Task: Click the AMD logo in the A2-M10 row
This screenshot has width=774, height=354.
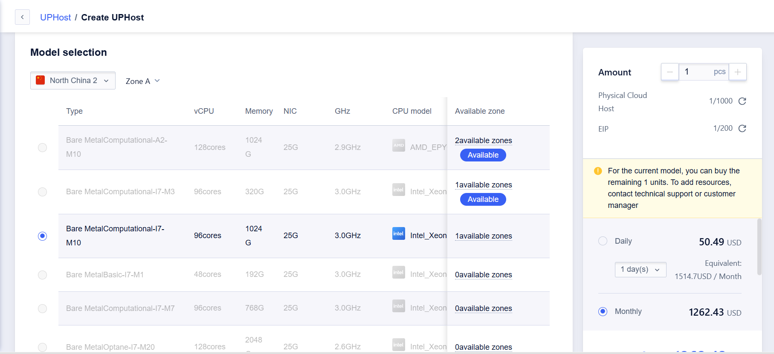Action: (399, 145)
